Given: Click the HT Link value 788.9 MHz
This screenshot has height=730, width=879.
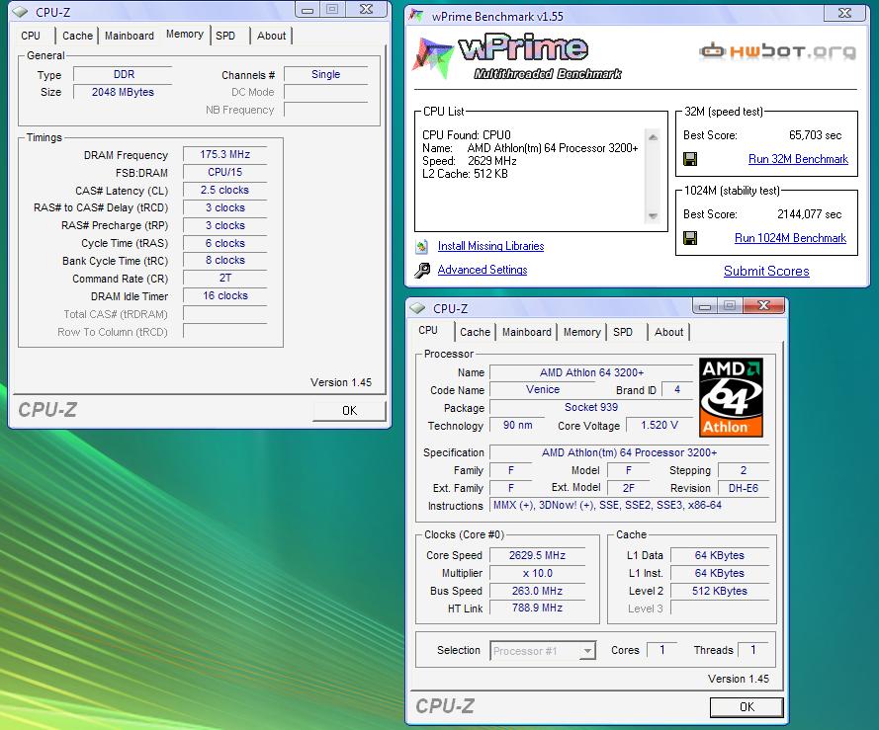Looking at the screenshot, I should 537,608.
